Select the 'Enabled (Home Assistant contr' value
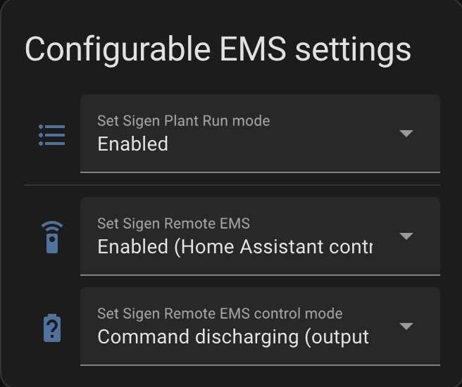Screen dimensions: 462x387 tap(235, 246)
